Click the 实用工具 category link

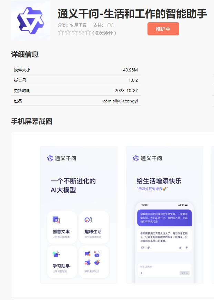78,25
